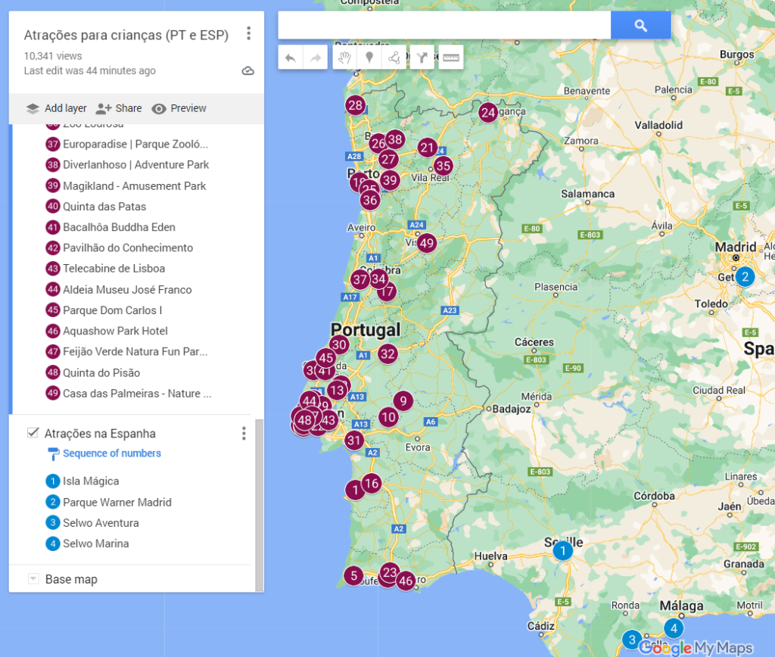
Task: Click blue marker 1 near Seville
Action: [562, 551]
